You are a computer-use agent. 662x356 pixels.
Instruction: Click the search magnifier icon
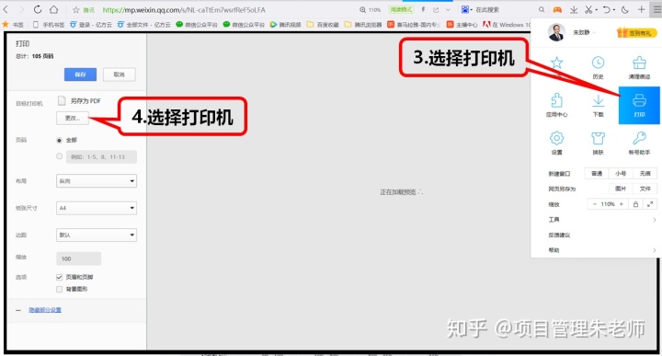pyautogui.click(x=542, y=9)
